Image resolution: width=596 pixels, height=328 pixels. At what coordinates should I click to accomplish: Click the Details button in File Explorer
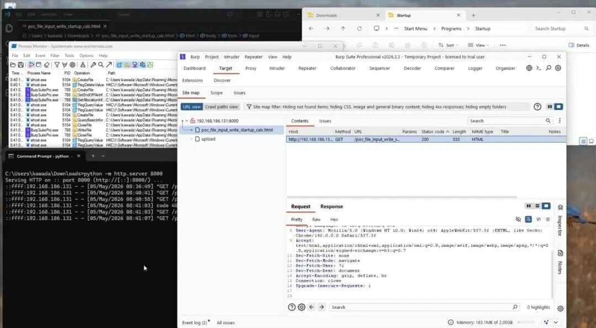579,45
